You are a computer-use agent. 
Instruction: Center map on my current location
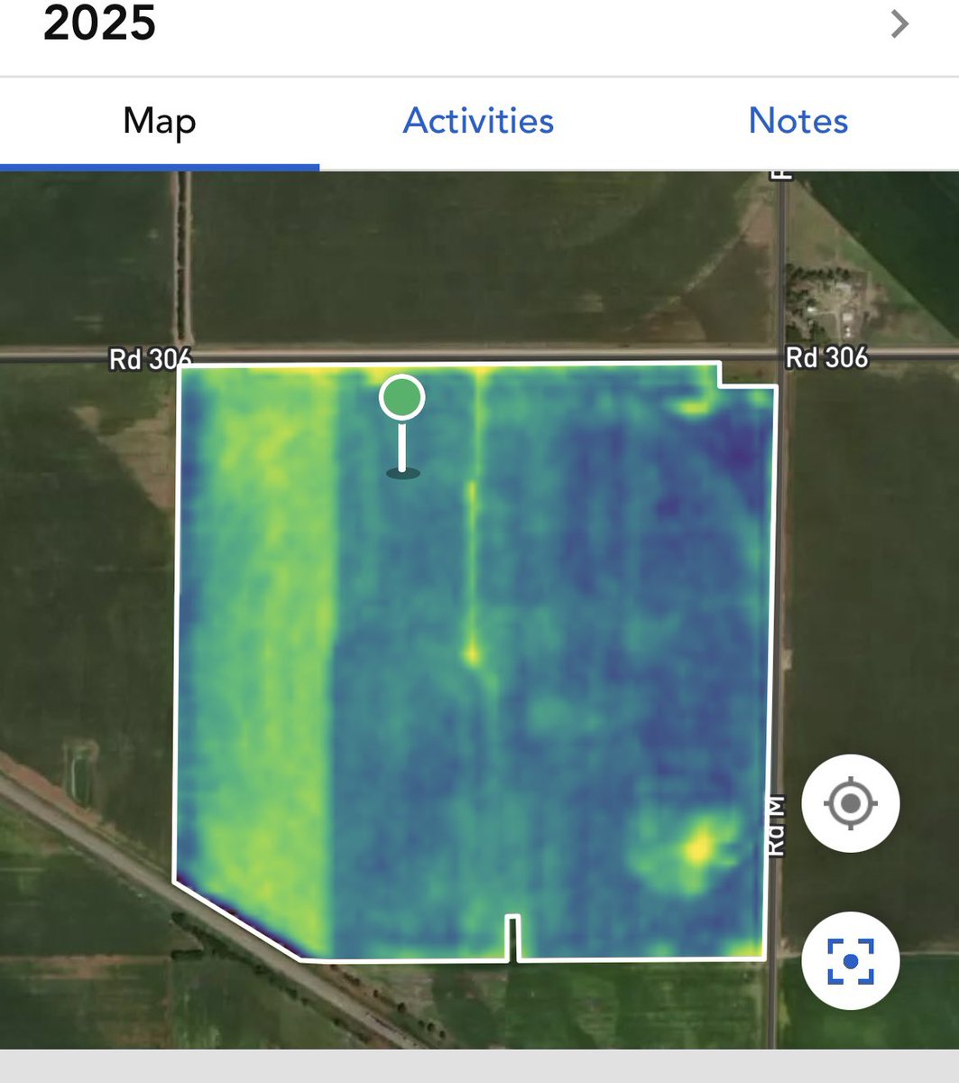pos(850,803)
